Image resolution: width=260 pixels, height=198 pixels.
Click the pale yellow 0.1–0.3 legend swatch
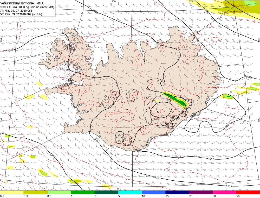click(12, 192)
